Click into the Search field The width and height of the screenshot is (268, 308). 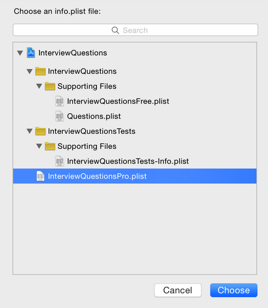[135, 30]
